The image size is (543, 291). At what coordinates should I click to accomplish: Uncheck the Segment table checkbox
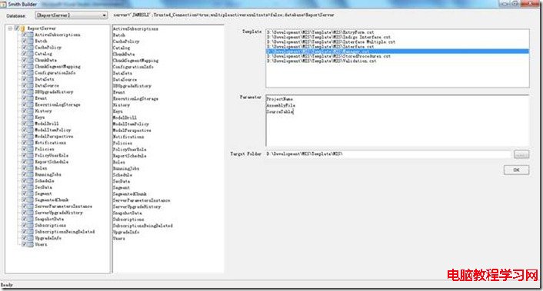pos(24,193)
